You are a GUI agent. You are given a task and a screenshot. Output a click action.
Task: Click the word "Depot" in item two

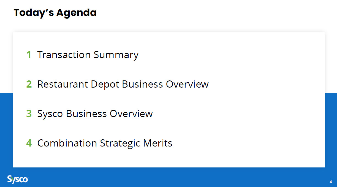point(105,84)
